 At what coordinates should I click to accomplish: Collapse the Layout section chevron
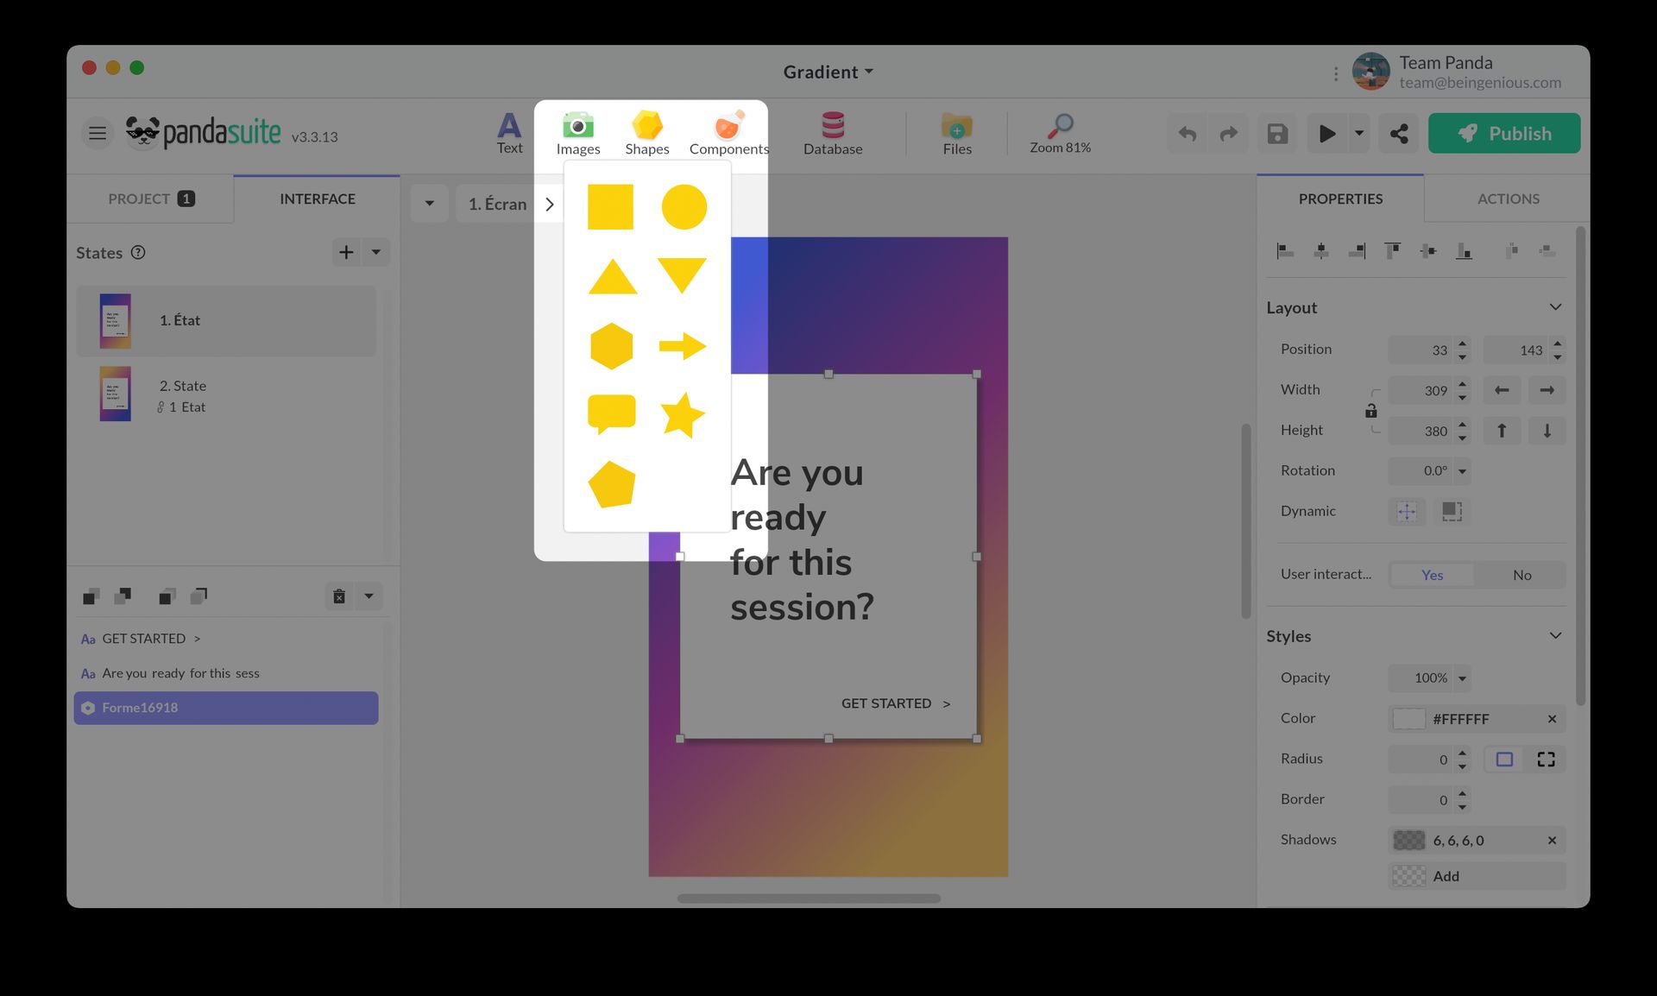[x=1555, y=307]
